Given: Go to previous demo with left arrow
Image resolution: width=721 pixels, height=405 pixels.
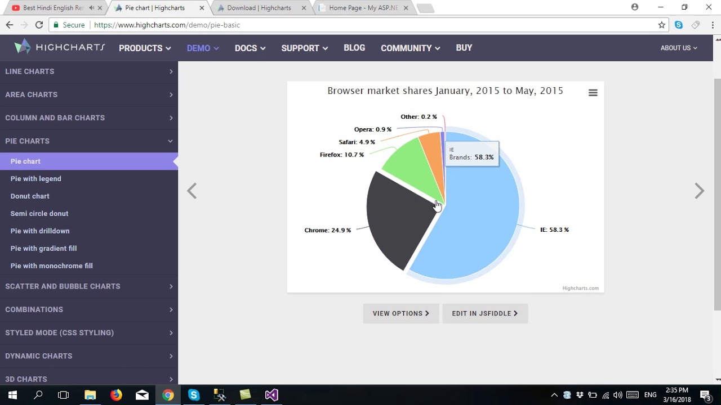Looking at the screenshot, I should [192, 191].
